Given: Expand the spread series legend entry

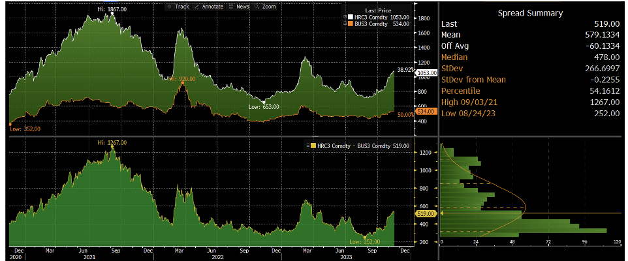Looking at the screenshot, I should coord(307,147).
